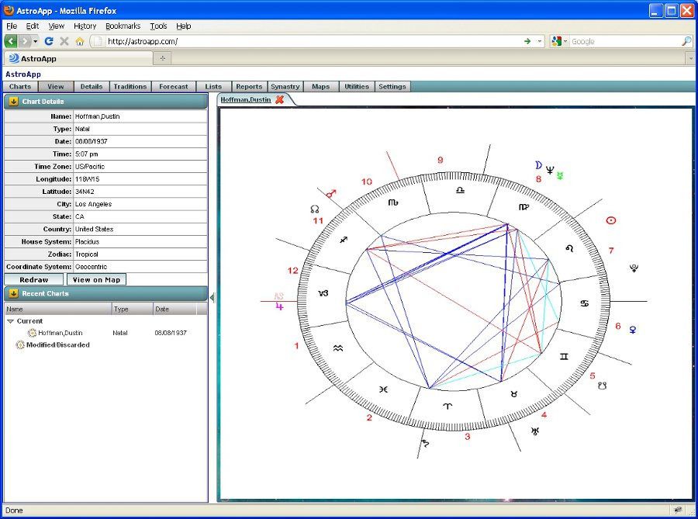
Task: Click the Mars symbol on the chart
Action: coord(331,193)
